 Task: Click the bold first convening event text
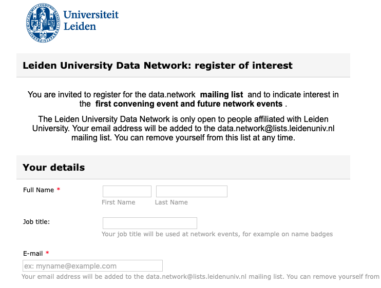[x=189, y=104]
